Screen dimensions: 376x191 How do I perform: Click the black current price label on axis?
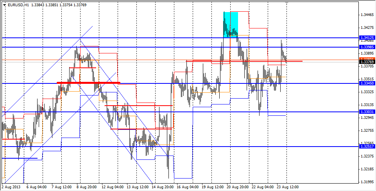click(x=367, y=62)
